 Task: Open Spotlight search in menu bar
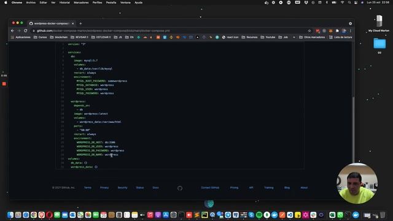(x=349, y=2)
